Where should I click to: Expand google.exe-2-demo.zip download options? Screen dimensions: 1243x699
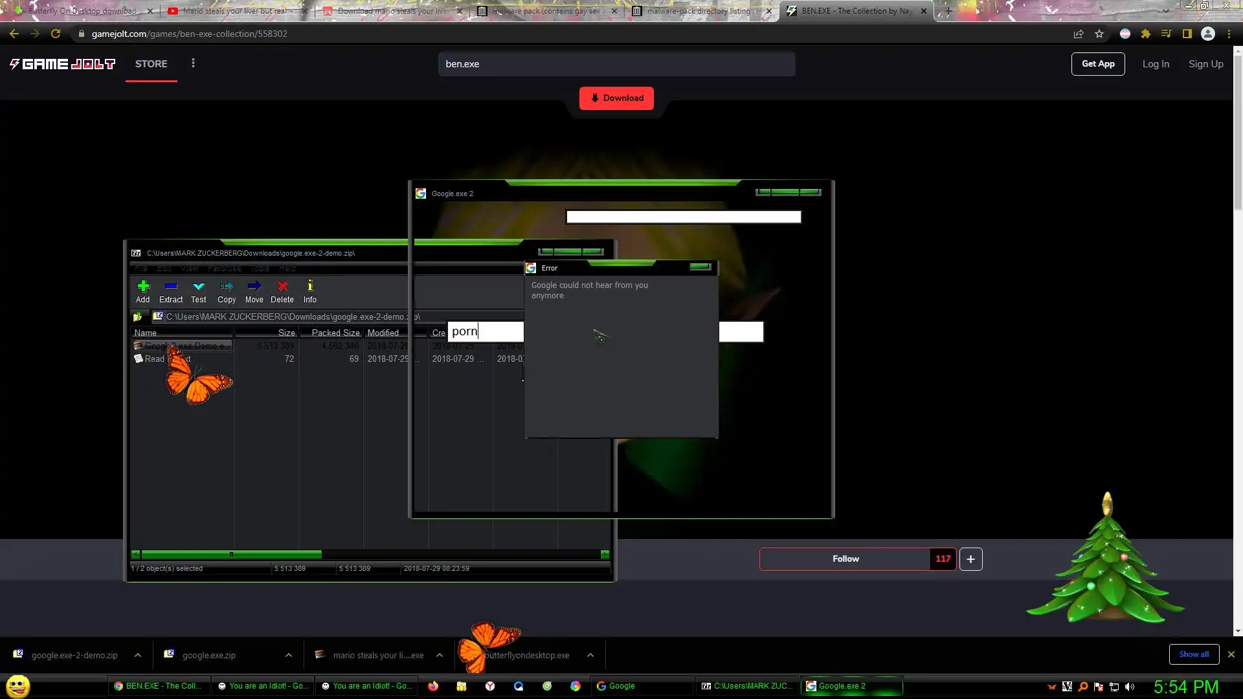138,655
